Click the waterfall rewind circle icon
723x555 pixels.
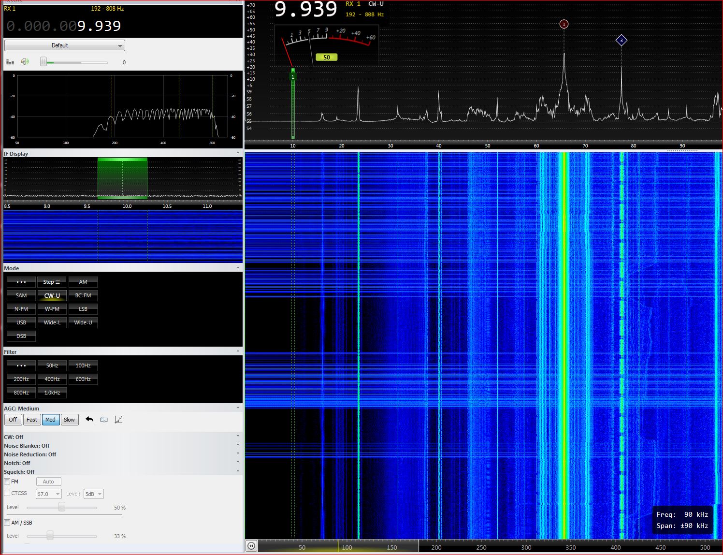pyautogui.click(x=251, y=546)
